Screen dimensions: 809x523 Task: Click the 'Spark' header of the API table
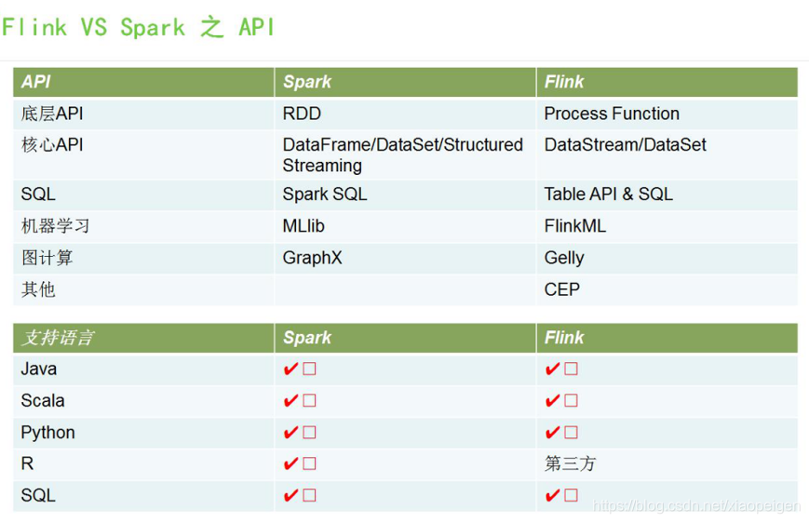pos(307,82)
